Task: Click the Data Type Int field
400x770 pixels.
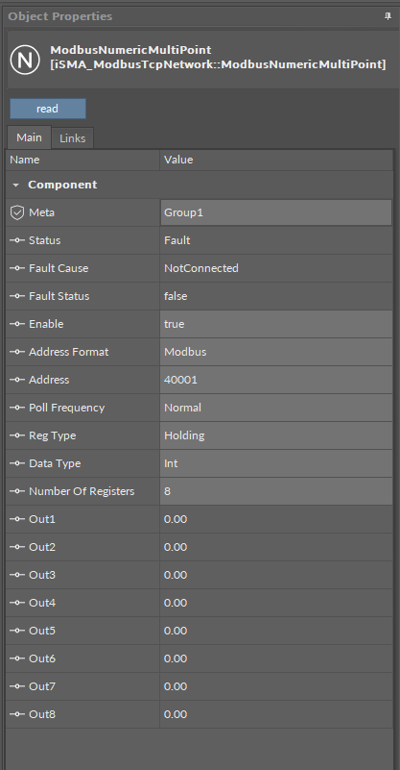Action: (276, 463)
